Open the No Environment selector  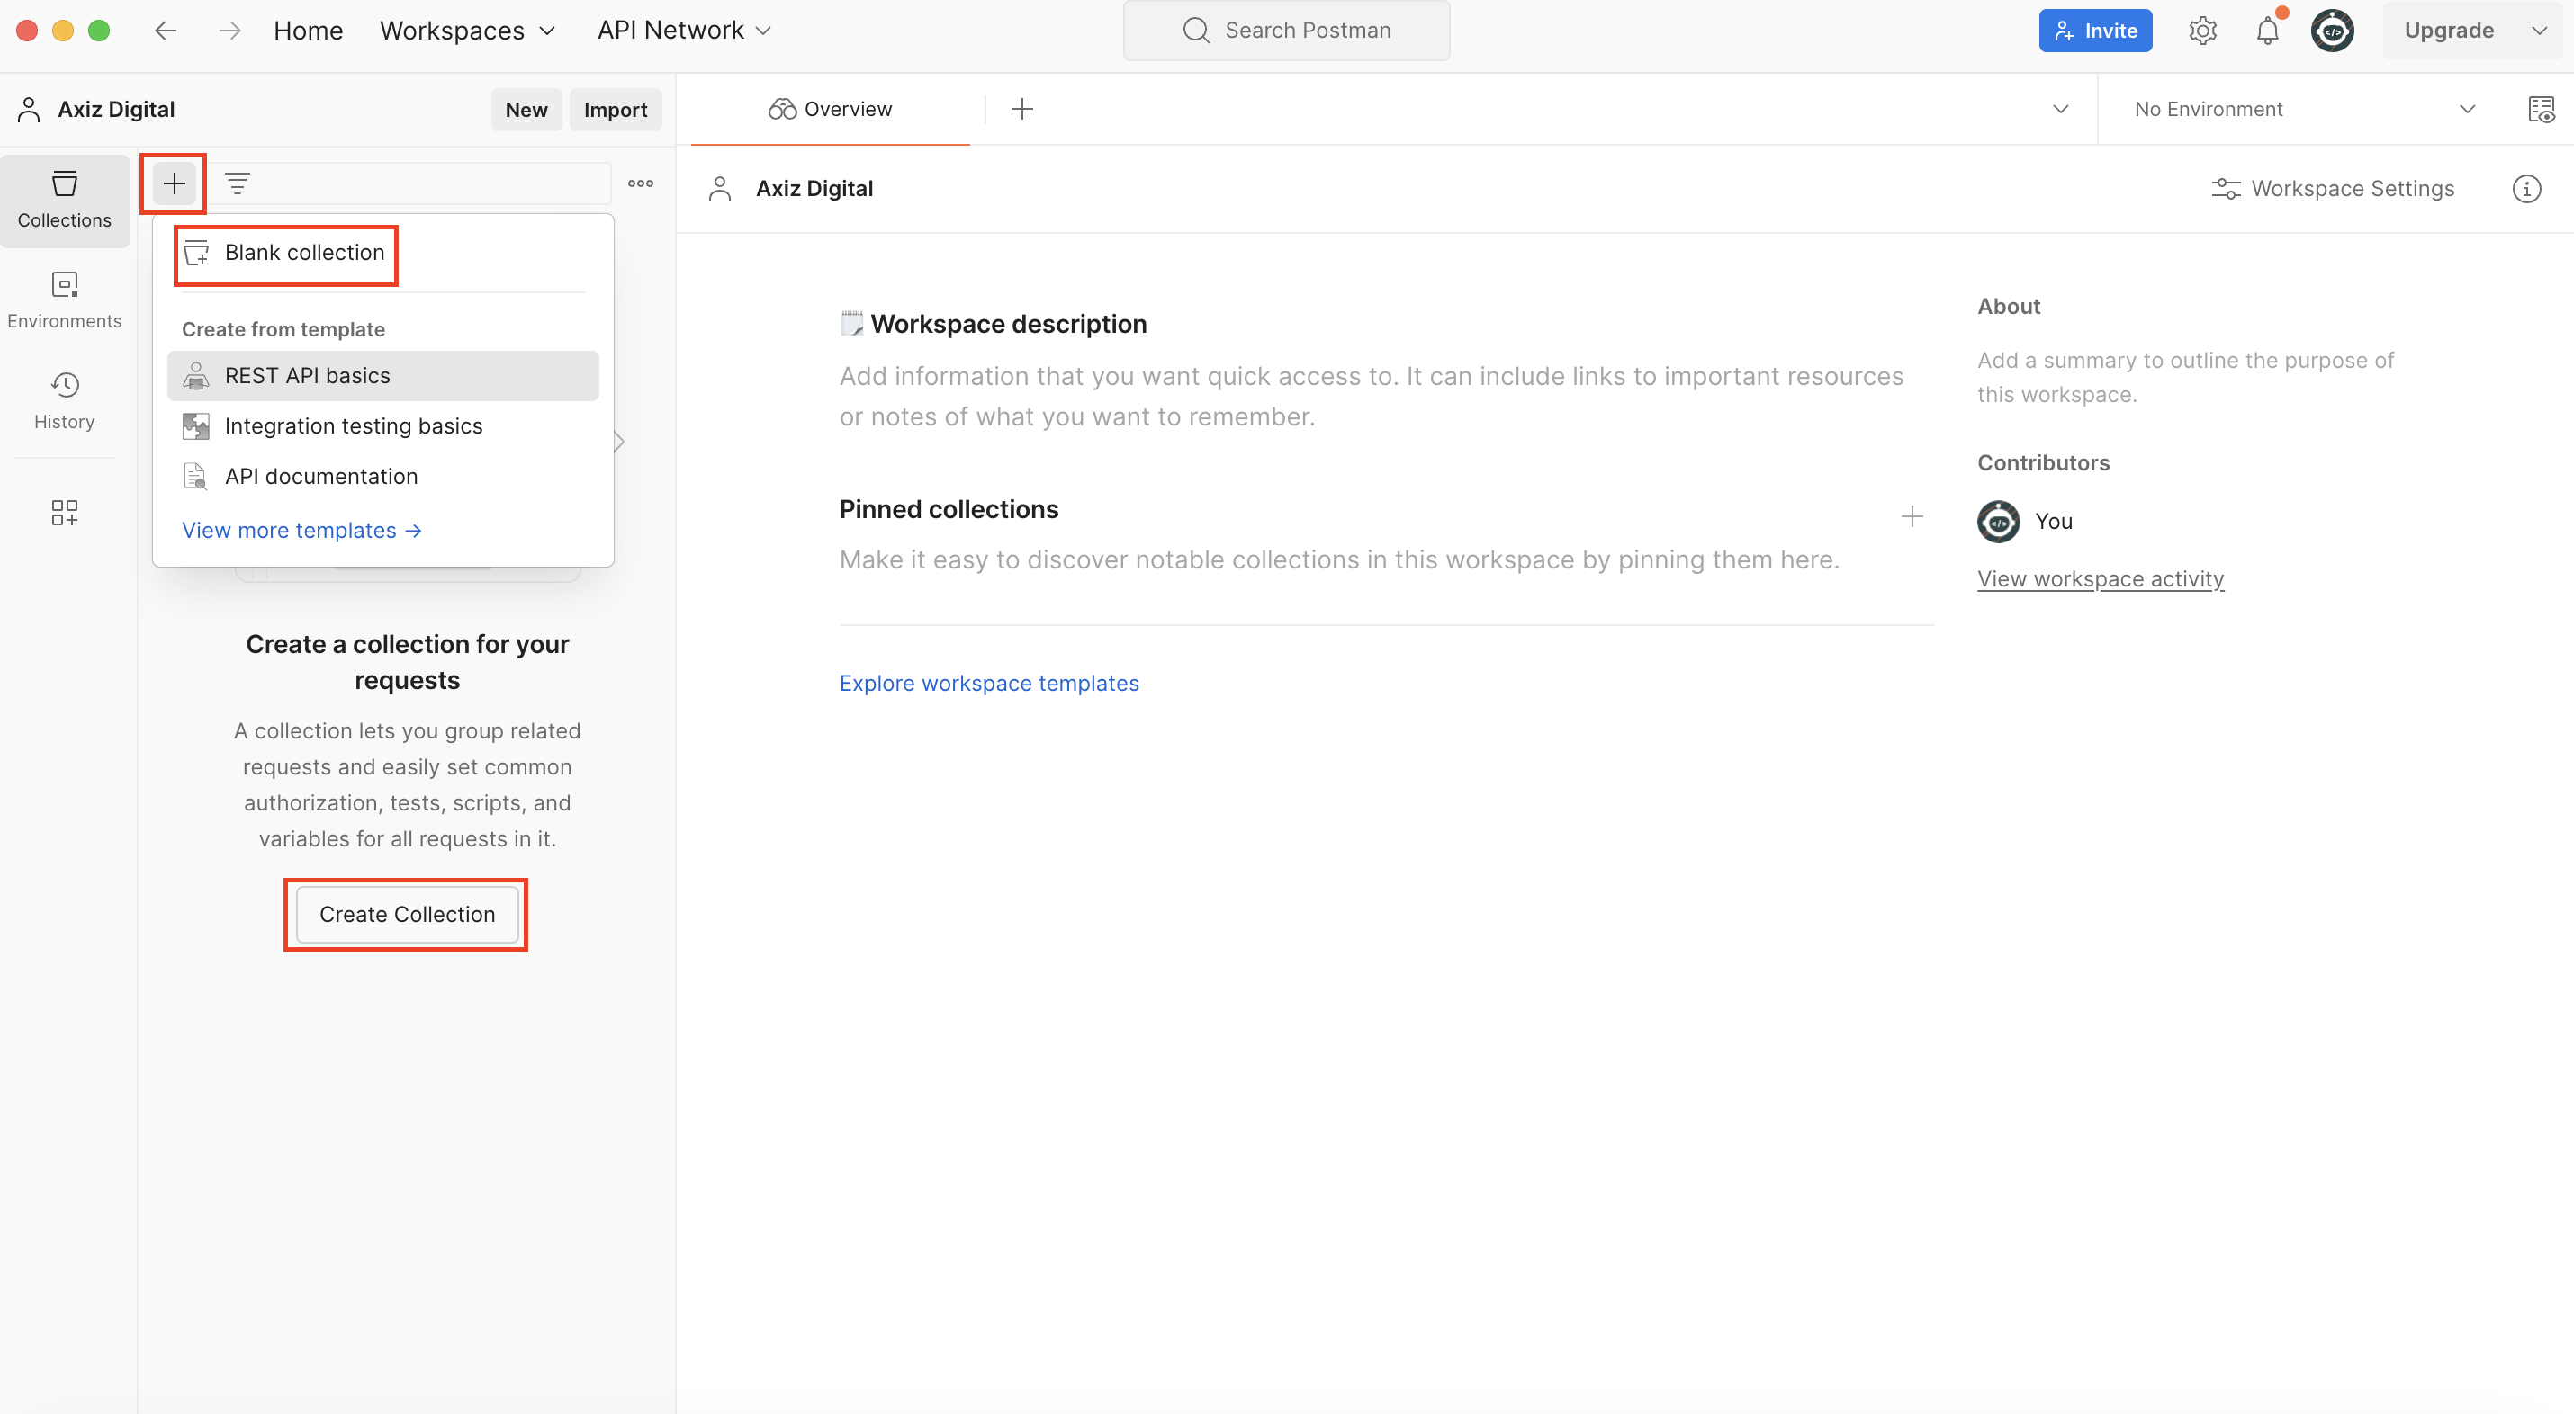(2304, 109)
